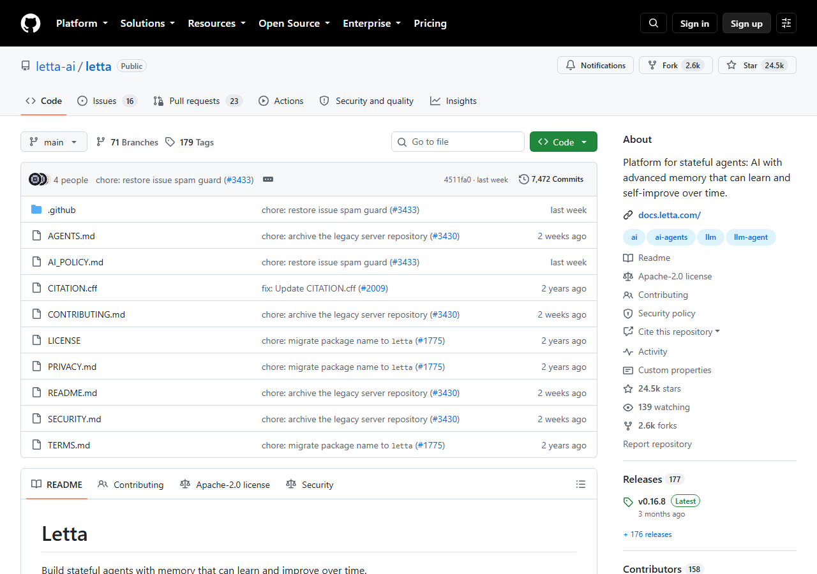Go to the GitHub homepage logo
Screen dimensions: 817x574
pos(31,24)
